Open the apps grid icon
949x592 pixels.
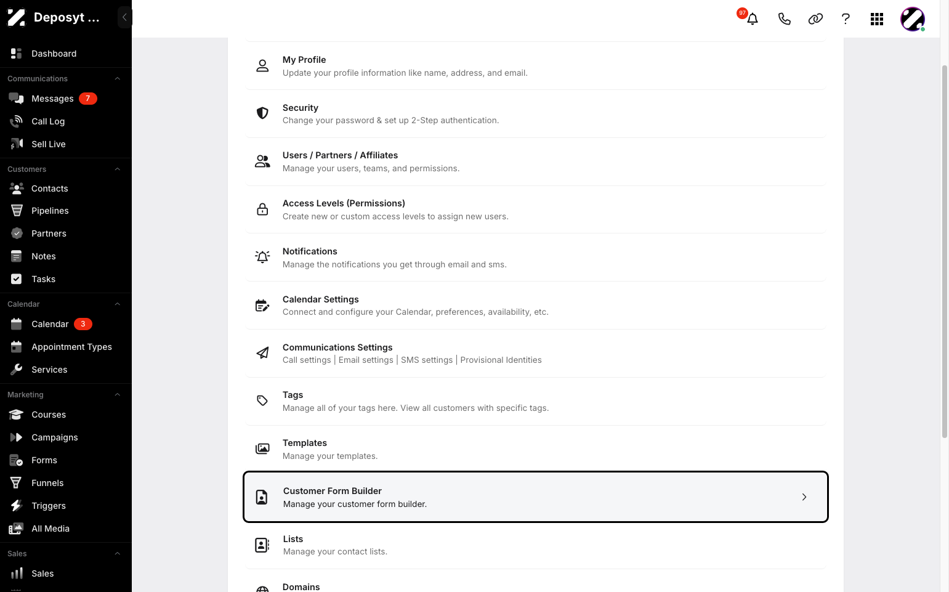pyautogui.click(x=877, y=19)
